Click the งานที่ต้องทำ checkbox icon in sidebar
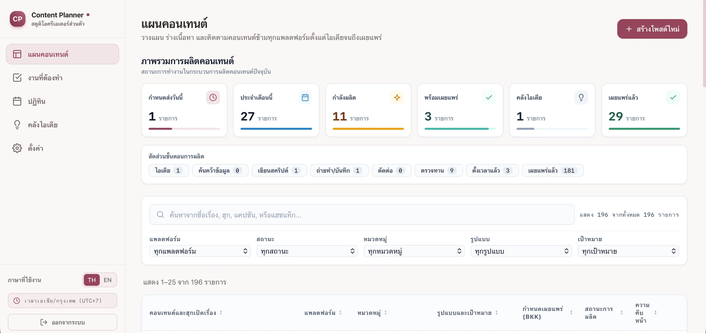The height and width of the screenshot is (333, 706). (x=17, y=78)
